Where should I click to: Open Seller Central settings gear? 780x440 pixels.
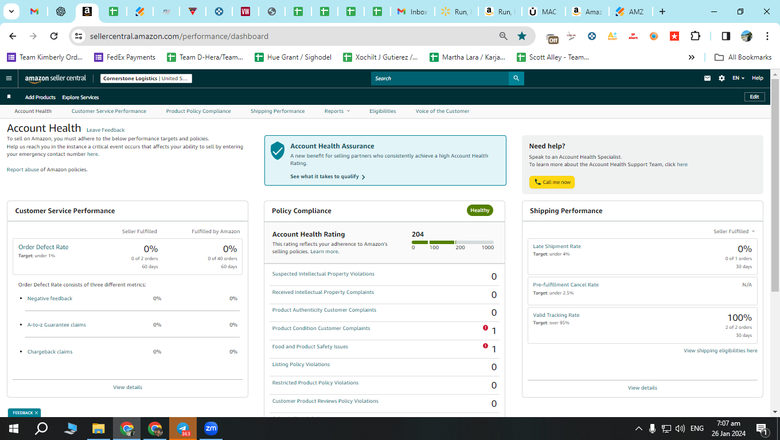(x=721, y=78)
